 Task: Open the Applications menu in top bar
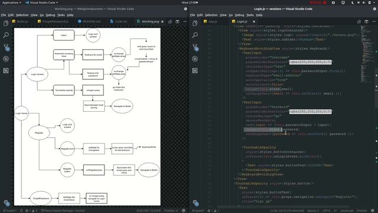[x=11, y=2]
